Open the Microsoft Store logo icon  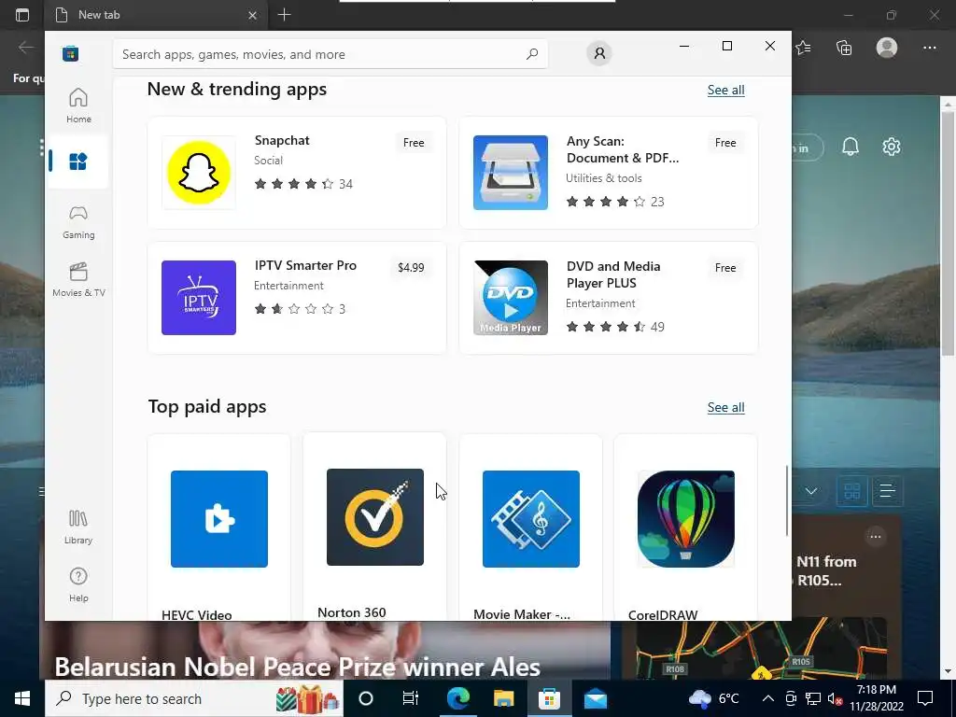click(70, 53)
